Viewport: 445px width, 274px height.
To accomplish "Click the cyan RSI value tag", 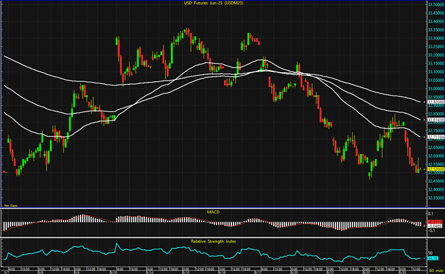I will click(433, 259).
